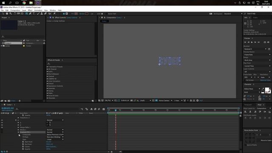Select the Roto Brush tool
The image size is (272, 153).
point(50,14)
